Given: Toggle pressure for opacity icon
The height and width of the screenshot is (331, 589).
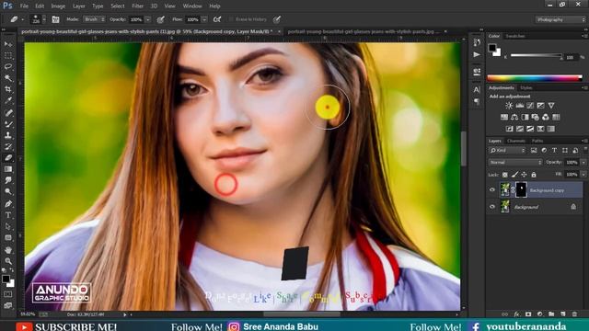Looking at the screenshot, I should 160,19.
